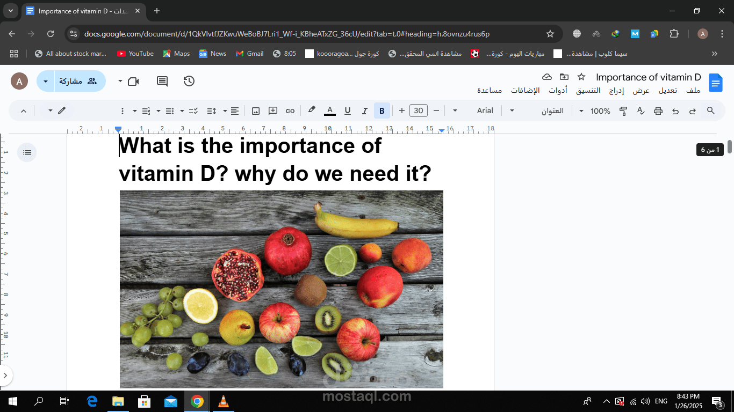Open the Chrome extensions puzzle icon
The height and width of the screenshot is (412, 734).
[674, 34]
